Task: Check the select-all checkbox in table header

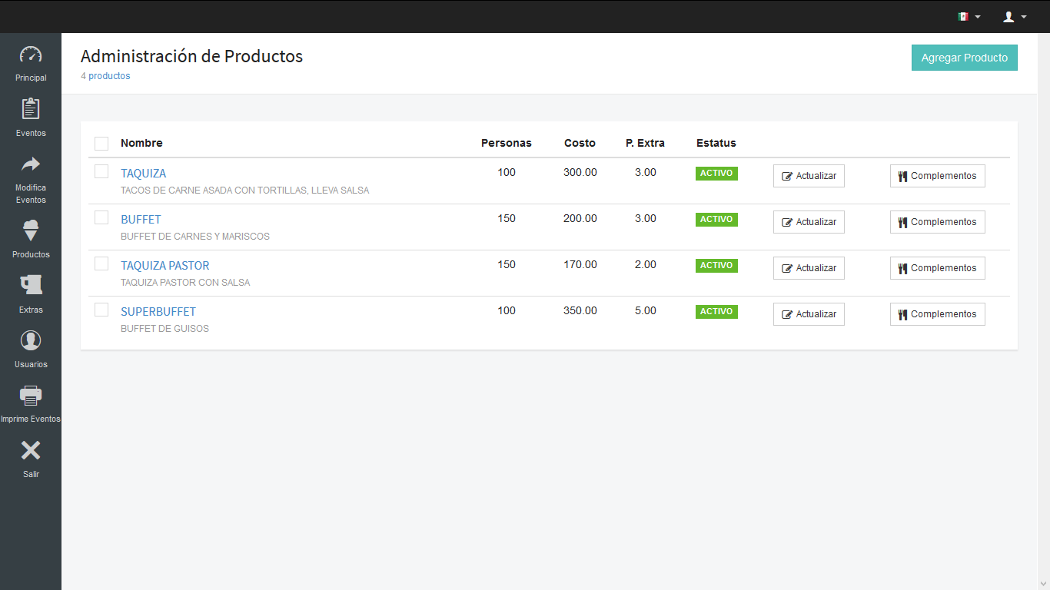Action: (101, 144)
